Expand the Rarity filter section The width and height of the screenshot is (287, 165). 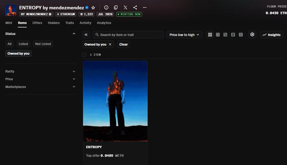(41, 72)
